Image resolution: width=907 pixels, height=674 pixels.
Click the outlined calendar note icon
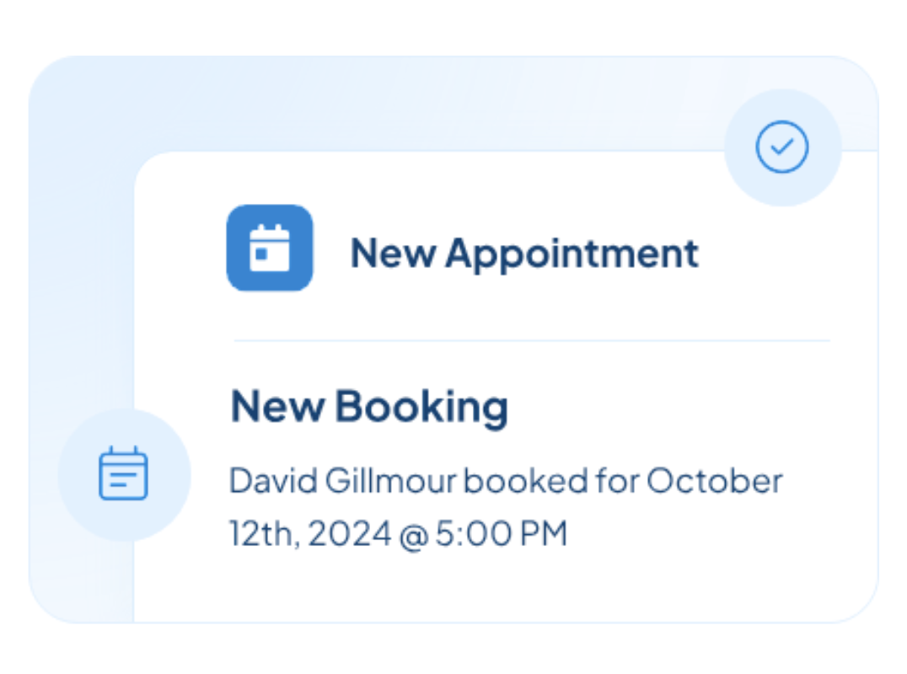tap(123, 474)
